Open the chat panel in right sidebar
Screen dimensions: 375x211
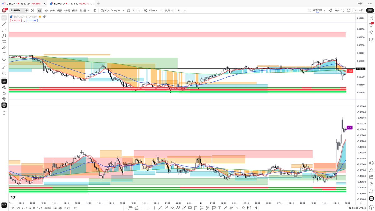pyautogui.click(x=371, y=39)
